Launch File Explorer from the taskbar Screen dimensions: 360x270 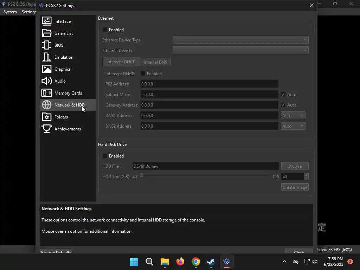pos(165,262)
